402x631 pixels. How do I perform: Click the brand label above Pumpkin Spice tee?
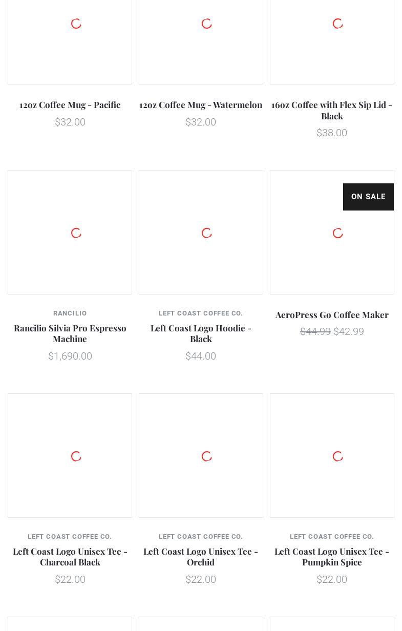pyautogui.click(x=332, y=537)
